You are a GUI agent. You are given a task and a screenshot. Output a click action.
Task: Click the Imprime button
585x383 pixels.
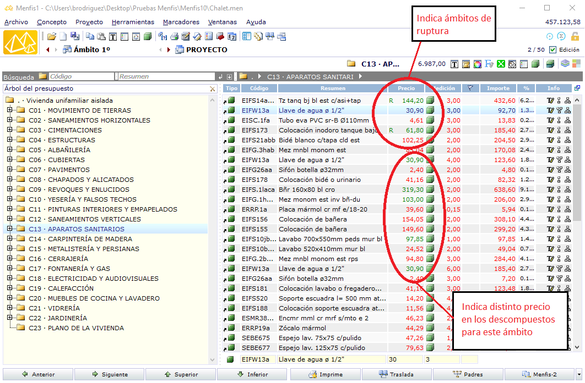(326, 374)
